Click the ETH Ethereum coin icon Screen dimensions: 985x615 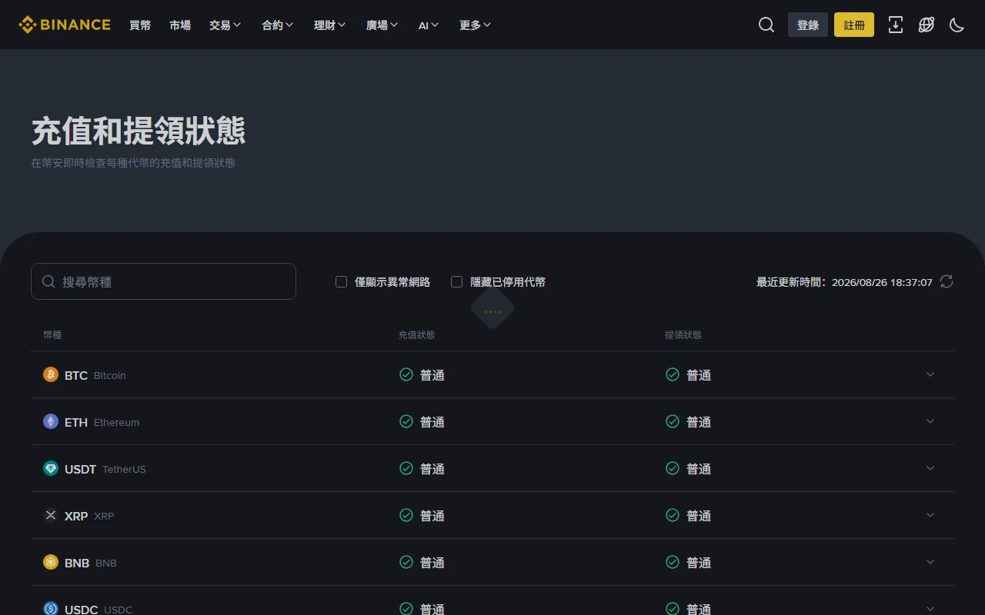51,421
